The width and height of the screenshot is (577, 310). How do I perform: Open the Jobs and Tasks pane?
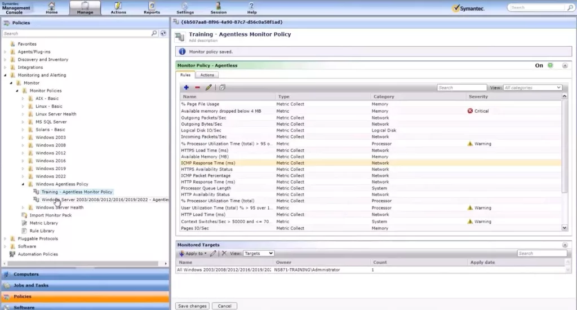tap(85, 285)
